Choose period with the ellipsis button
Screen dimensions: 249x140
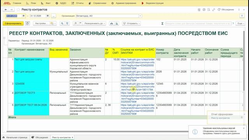point(54,16)
